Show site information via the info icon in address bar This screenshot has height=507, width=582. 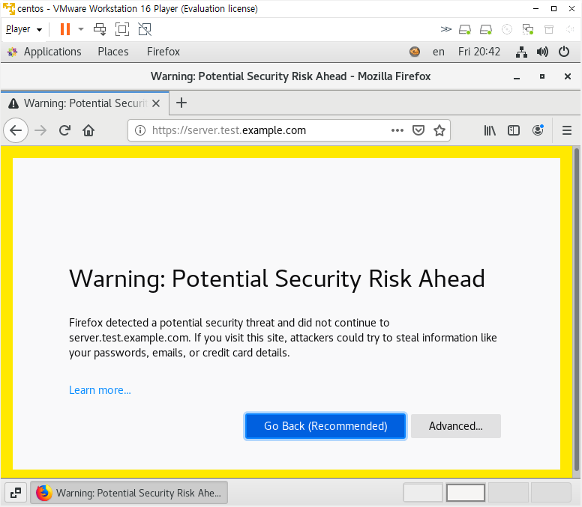pyautogui.click(x=140, y=130)
